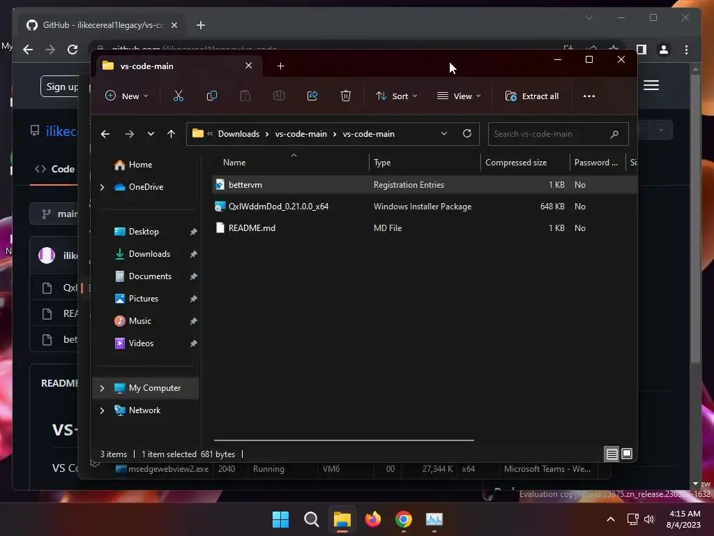Open Downloads in quick access
The width and height of the screenshot is (714, 536).
pyautogui.click(x=149, y=254)
